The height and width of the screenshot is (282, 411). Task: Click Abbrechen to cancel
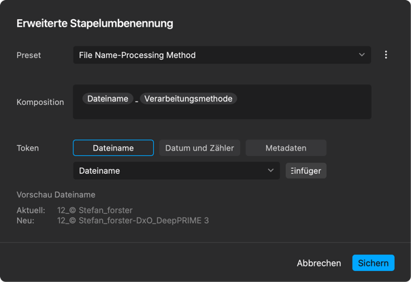[x=318, y=263]
